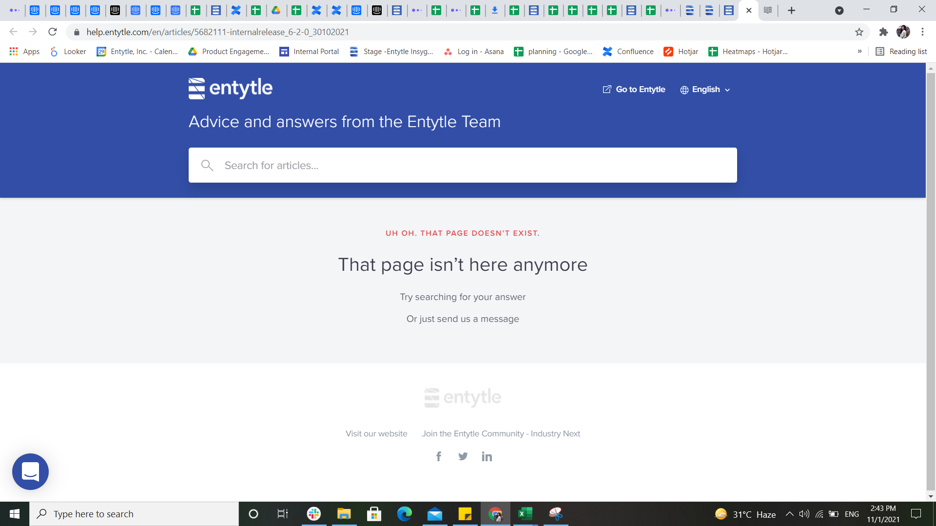The height and width of the screenshot is (526, 936).
Task: Click the search magnifier icon
Action: click(x=206, y=165)
